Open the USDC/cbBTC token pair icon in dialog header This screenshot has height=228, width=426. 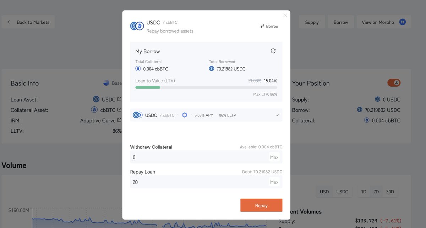pos(137,26)
